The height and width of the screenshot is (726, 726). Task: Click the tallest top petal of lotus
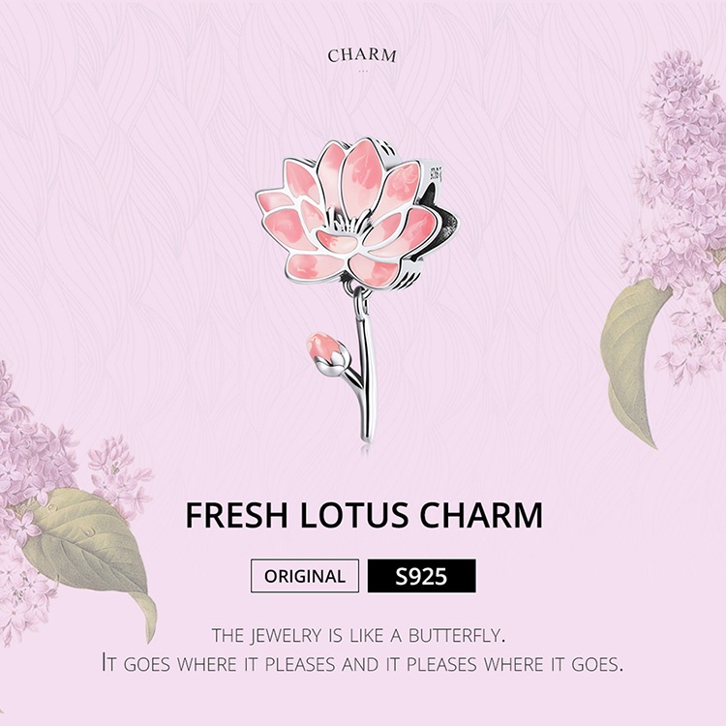[363, 171]
